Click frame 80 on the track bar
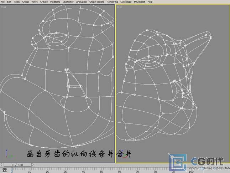230x173 pixels. (x=155, y=172)
